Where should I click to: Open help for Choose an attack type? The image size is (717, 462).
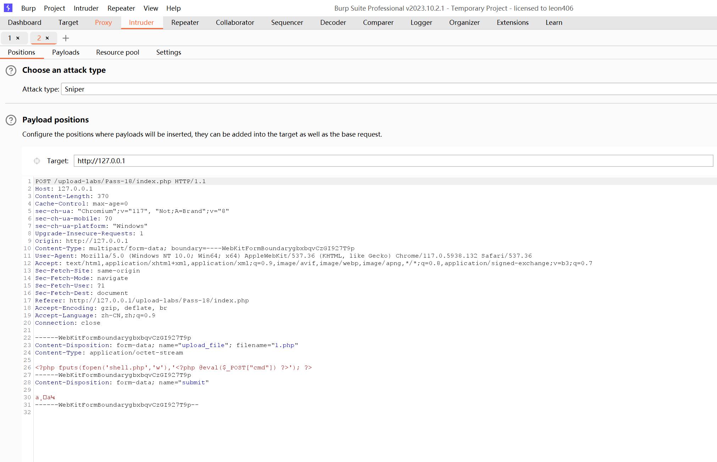pos(11,71)
